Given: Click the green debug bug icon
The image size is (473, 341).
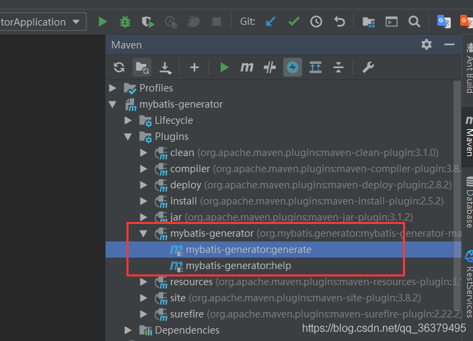Looking at the screenshot, I should coord(125,22).
